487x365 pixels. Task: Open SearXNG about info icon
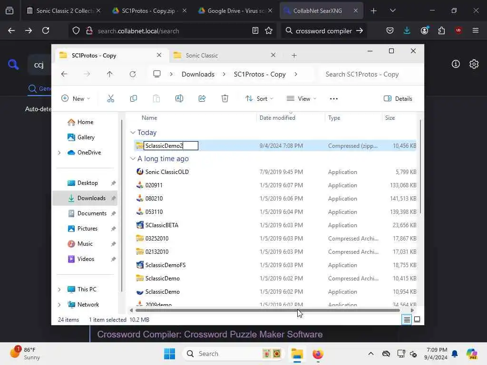pyautogui.click(x=456, y=64)
